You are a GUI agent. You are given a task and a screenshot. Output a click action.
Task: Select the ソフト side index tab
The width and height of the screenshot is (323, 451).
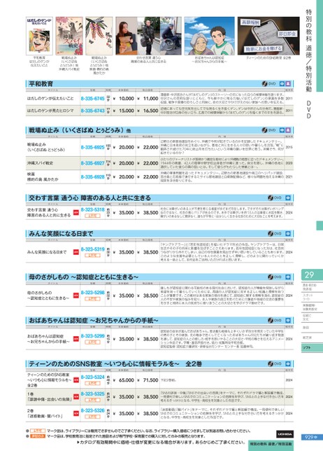pos(312,348)
